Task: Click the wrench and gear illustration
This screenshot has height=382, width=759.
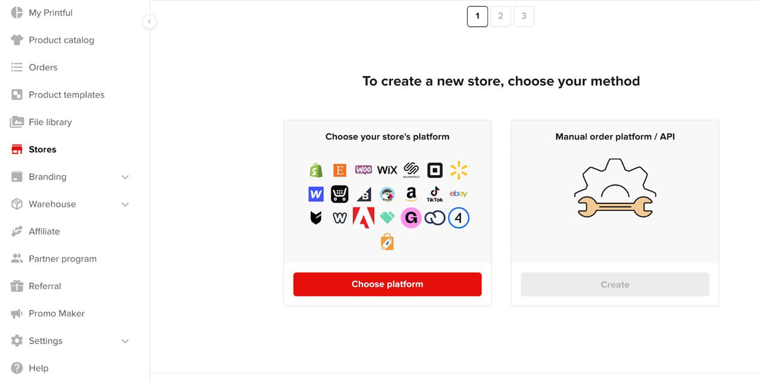Action: click(x=615, y=188)
